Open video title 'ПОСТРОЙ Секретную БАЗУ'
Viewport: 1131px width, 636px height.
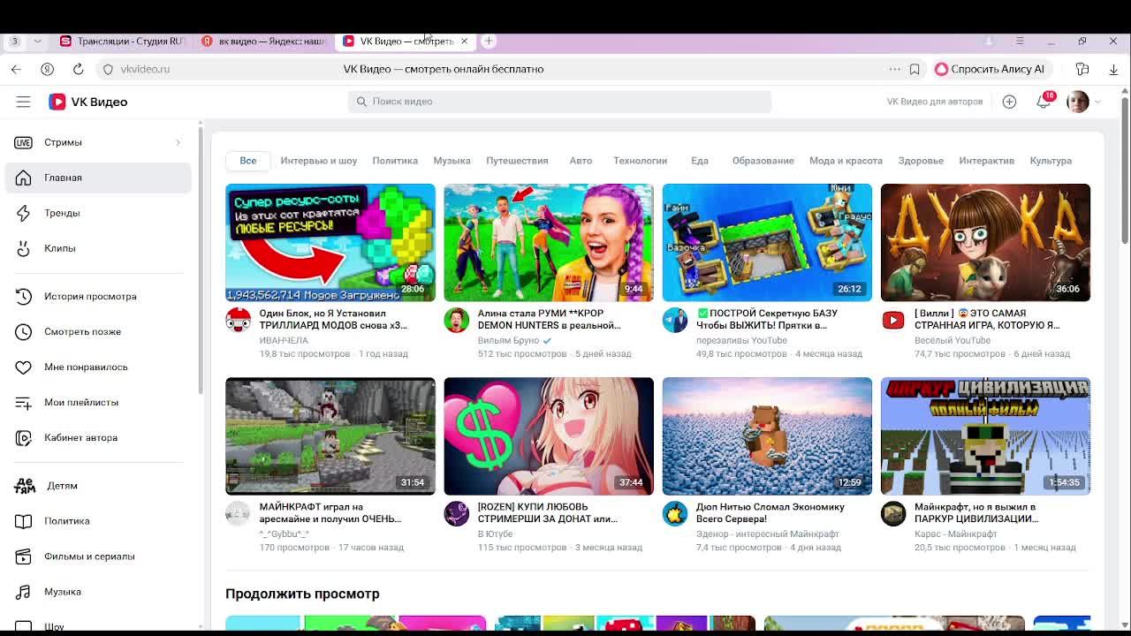767,319
